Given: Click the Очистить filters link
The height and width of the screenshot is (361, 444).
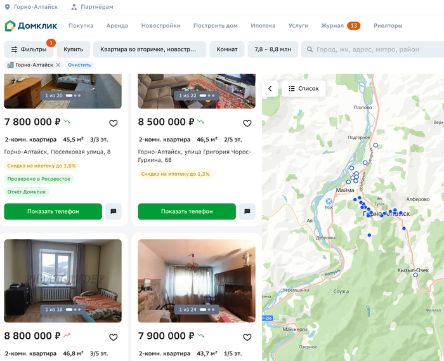Looking at the screenshot, I should [x=79, y=65].
